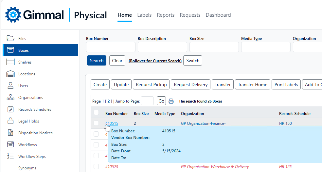
Task: Click the HR 125 records schedule
Action: (x=285, y=166)
